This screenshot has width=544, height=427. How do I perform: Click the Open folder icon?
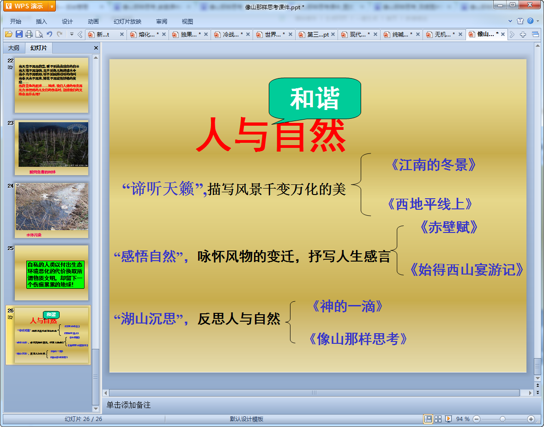(8, 34)
